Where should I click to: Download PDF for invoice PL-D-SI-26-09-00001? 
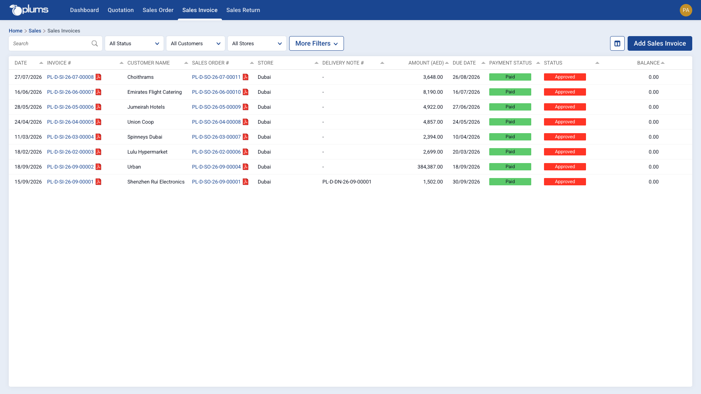(x=99, y=182)
